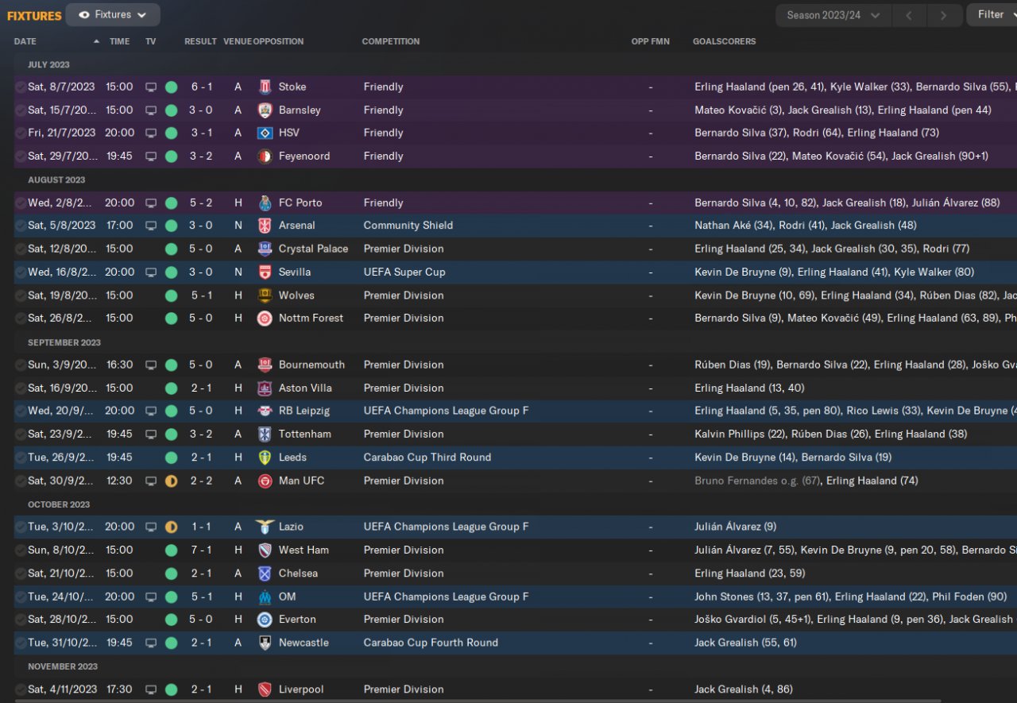
Task: Sort by the Time column header
Action: pyautogui.click(x=119, y=41)
